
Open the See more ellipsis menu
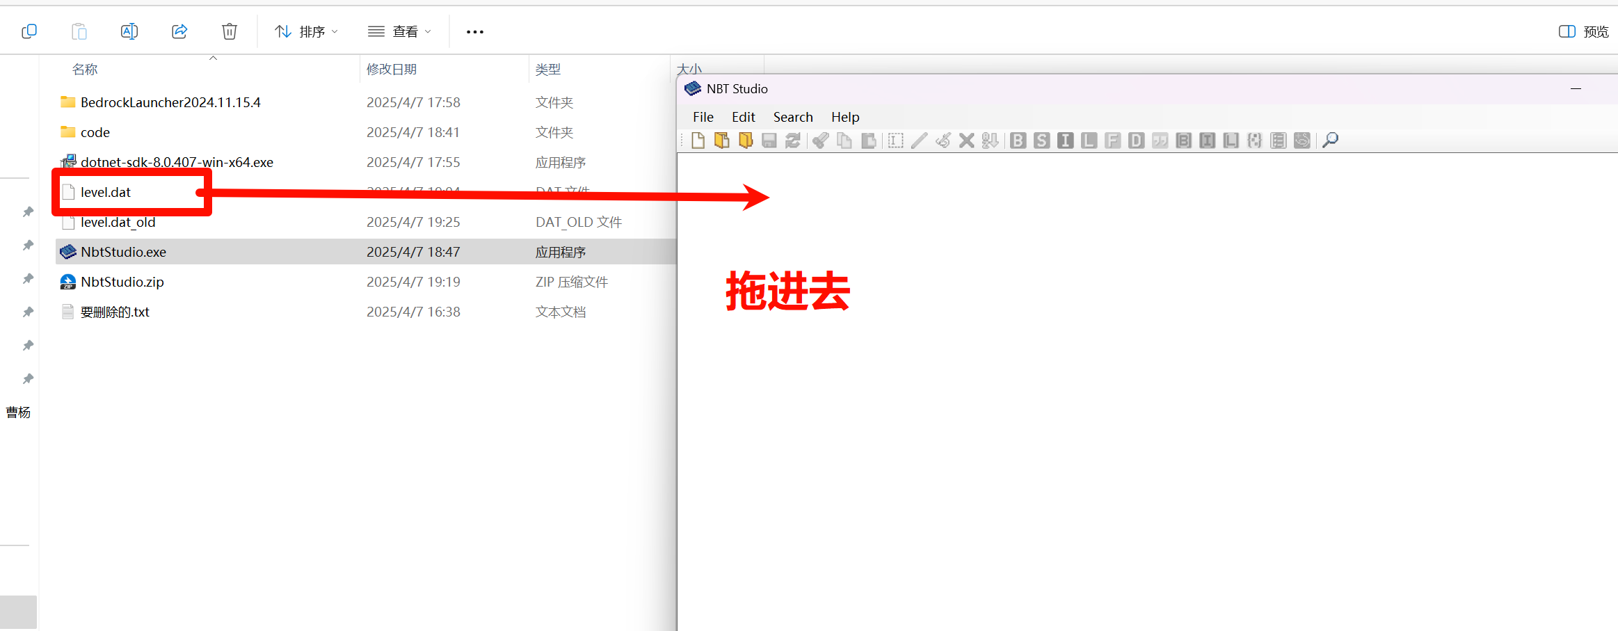point(475,31)
